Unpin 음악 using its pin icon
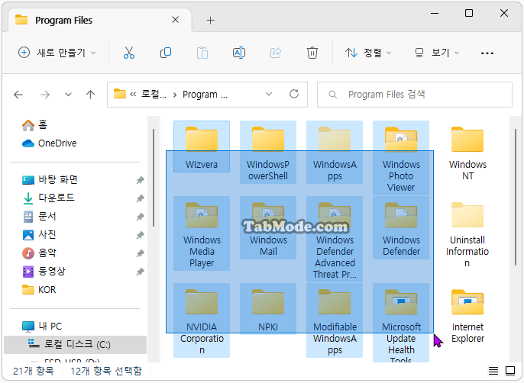The image size is (524, 383). (140, 253)
